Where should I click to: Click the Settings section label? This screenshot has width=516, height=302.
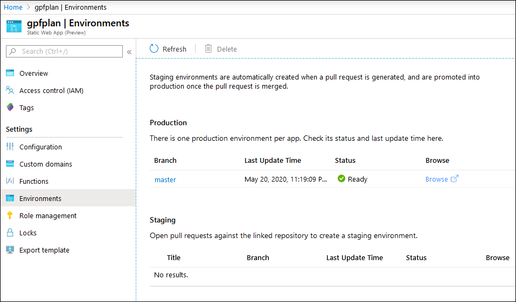19,129
